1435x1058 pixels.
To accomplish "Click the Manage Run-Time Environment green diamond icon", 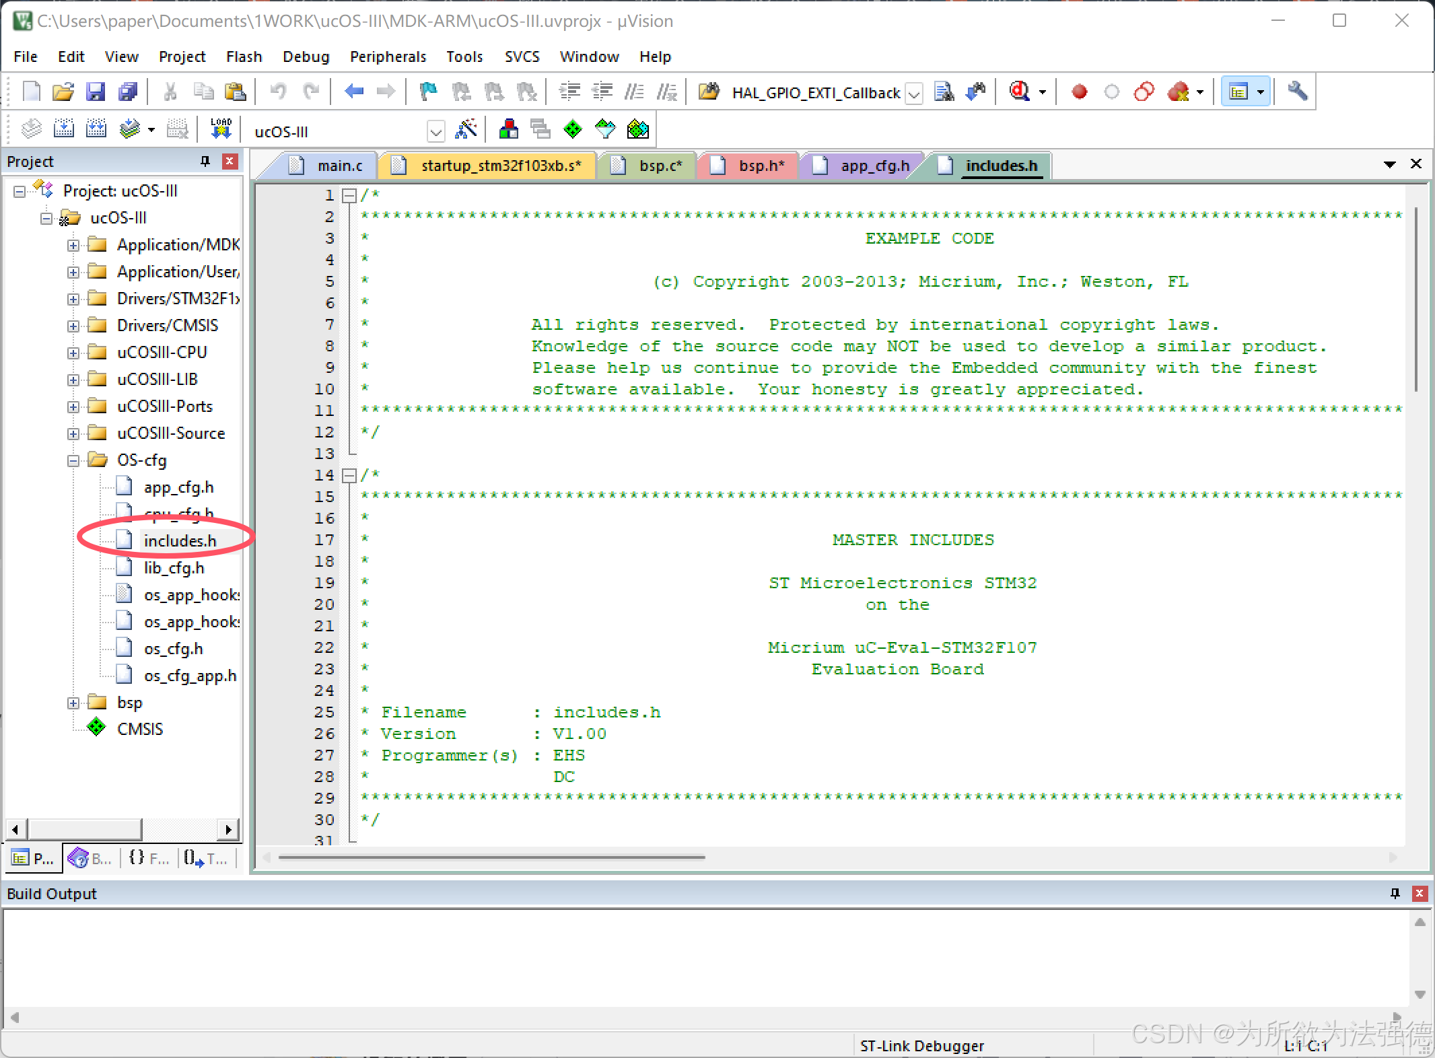I will pyautogui.click(x=573, y=129).
